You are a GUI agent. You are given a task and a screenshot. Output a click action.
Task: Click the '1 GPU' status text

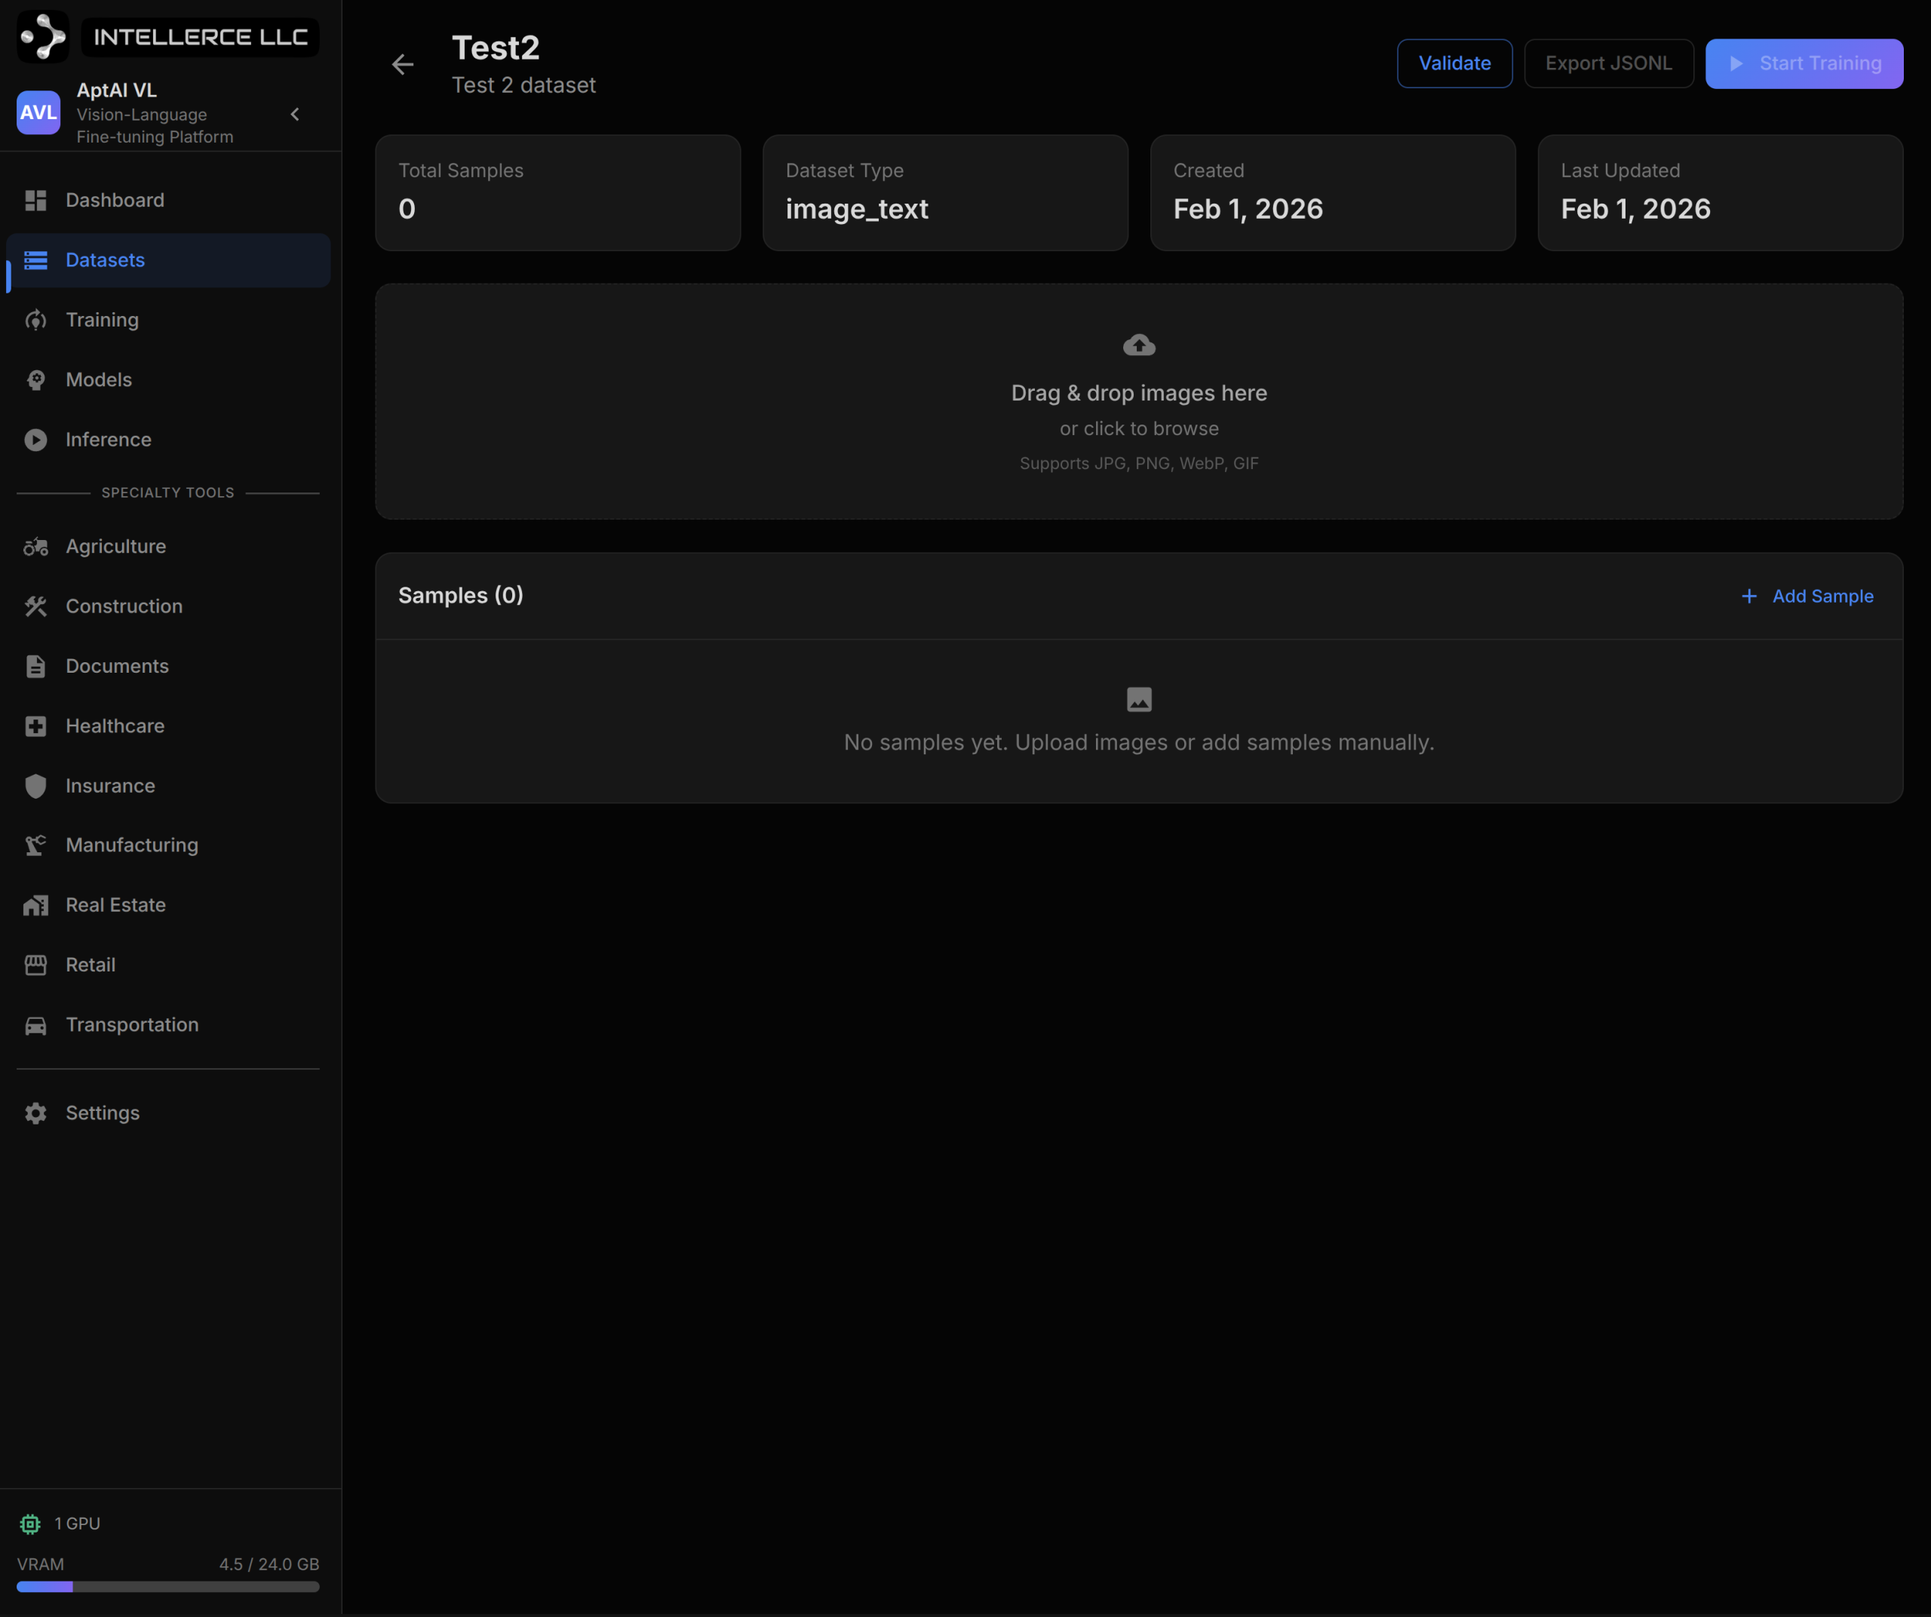click(x=77, y=1523)
